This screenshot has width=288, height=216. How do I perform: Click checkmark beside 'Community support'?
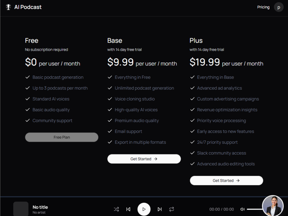[28, 120]
